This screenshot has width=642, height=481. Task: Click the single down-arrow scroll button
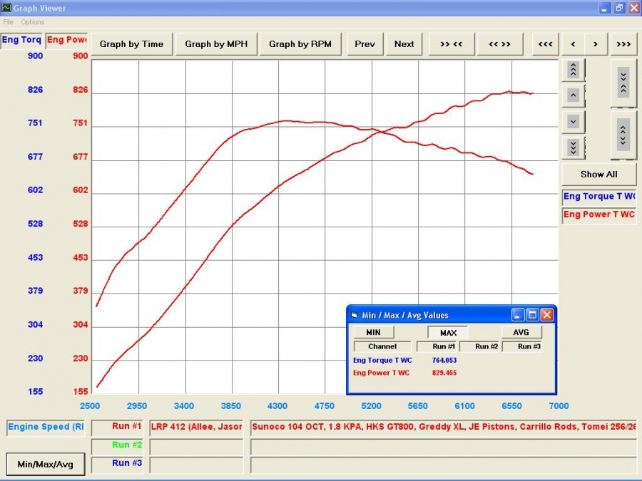[574, 121]
